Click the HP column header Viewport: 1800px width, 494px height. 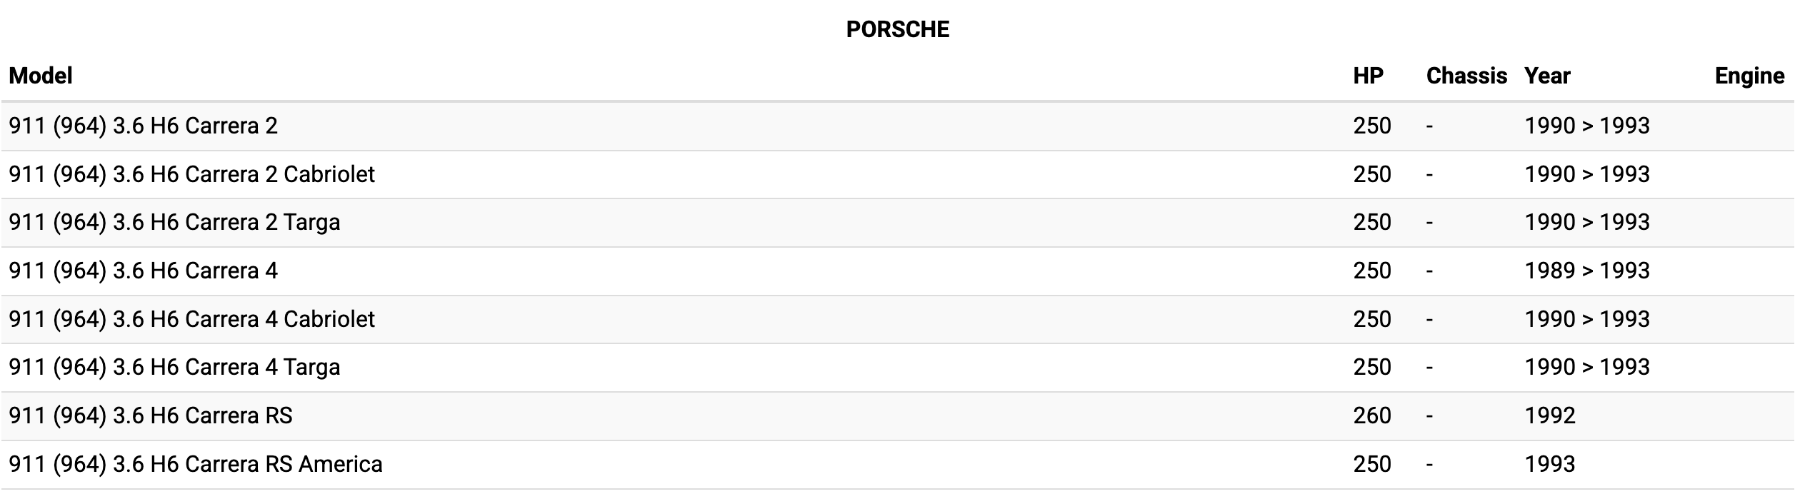pos(1368,76)
